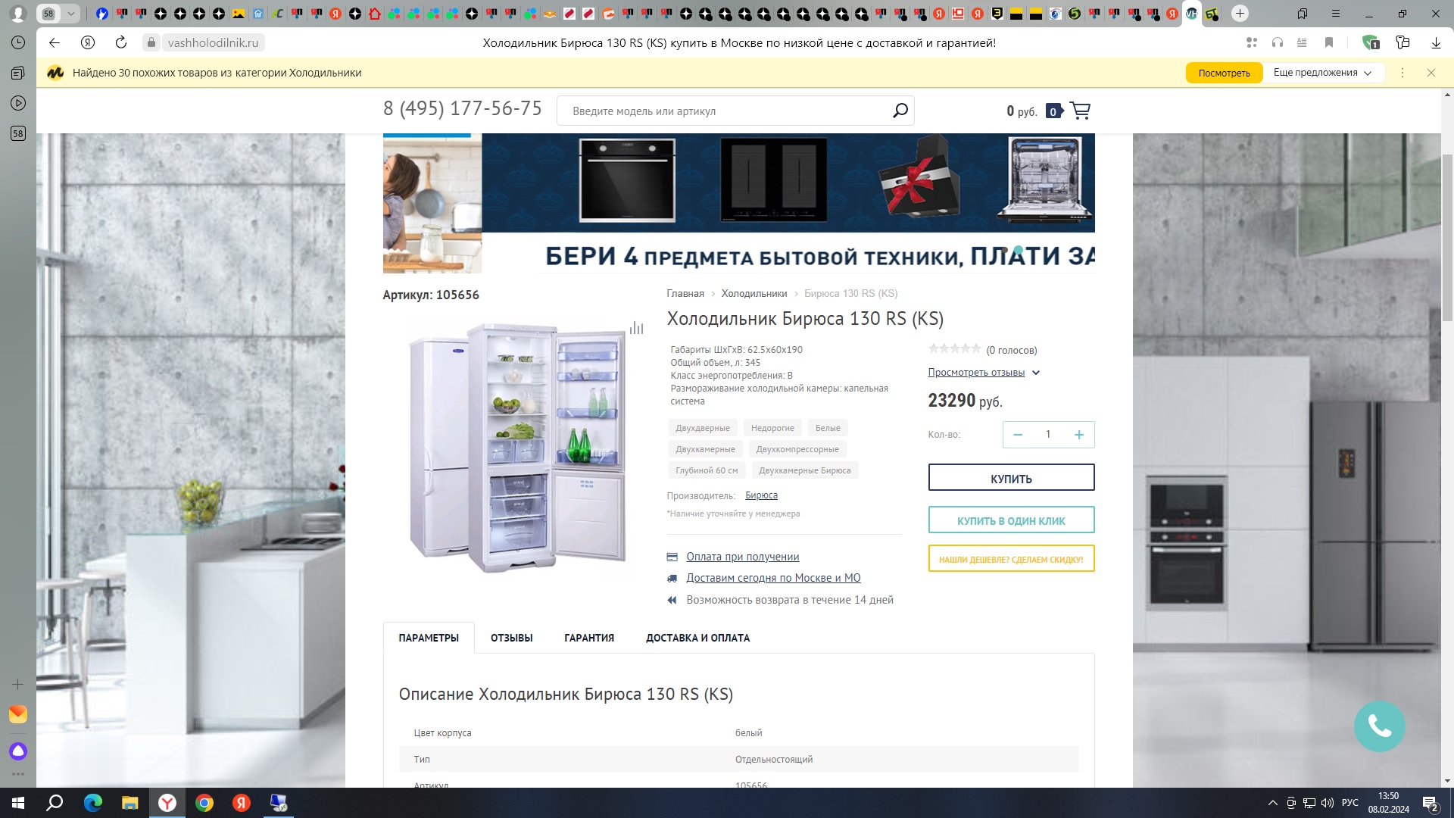Open the Windows notification center

[x=1431, y=803]
